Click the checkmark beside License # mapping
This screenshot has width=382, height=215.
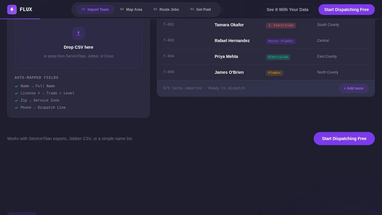point(16,93)
